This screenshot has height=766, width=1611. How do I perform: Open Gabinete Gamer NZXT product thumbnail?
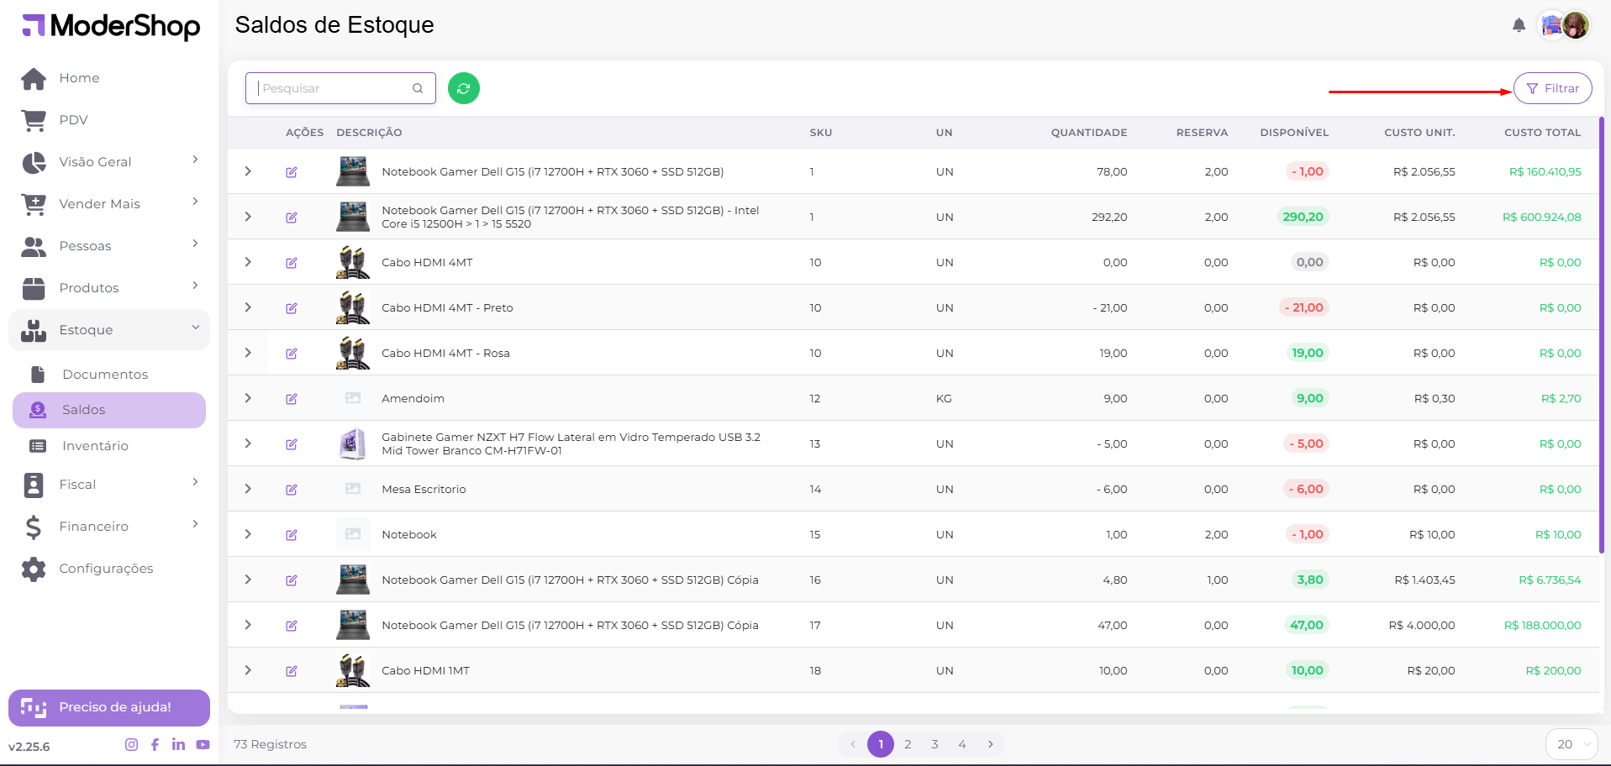pyautogui.click(x=353, y=443)
